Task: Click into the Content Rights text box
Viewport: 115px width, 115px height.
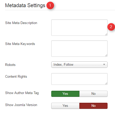Action: [x=79, y=79]
